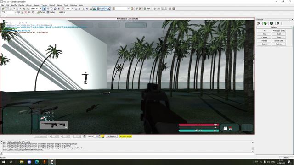Image resolution: width=294 pixels, height=165 pixels.
Task: Select Area object category
Action: point(265,34)
